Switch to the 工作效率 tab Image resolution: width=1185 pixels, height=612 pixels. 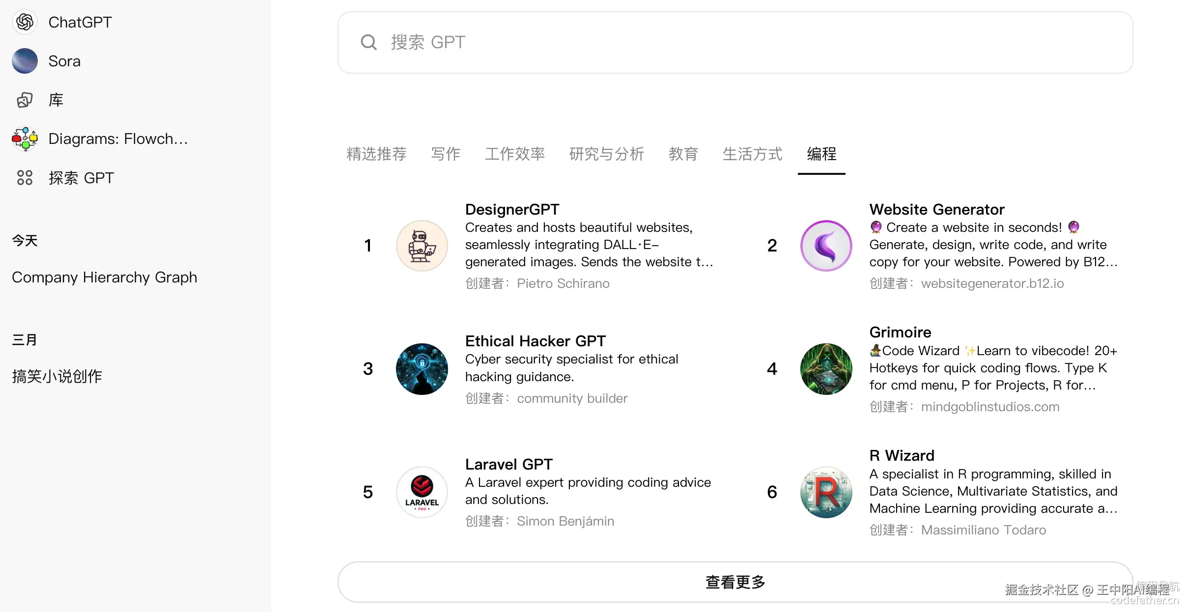click(515, 154)
